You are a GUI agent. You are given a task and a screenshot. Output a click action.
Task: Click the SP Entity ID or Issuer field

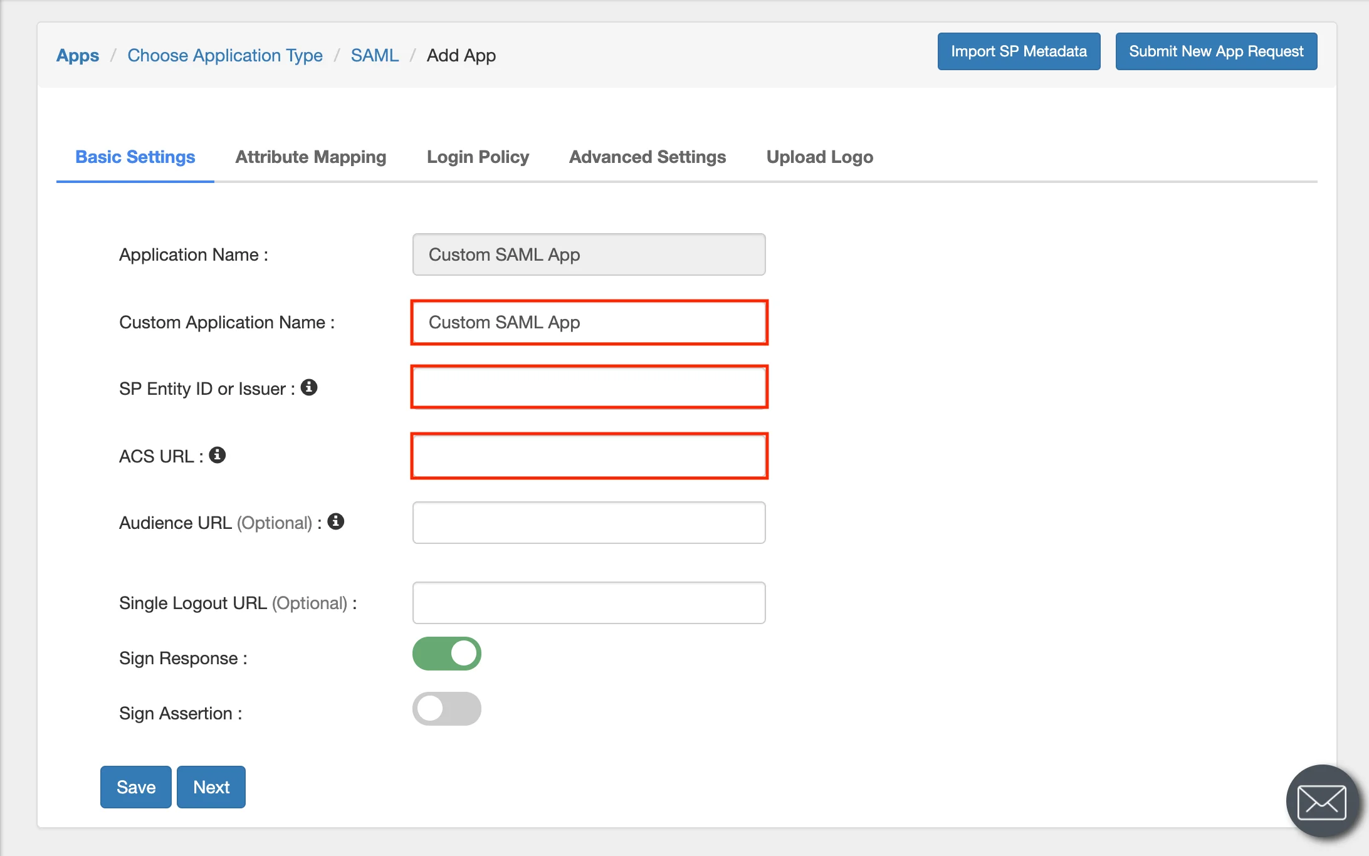589,387
